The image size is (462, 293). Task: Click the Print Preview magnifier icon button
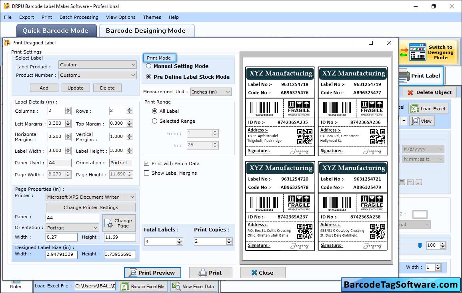[152, 273]
